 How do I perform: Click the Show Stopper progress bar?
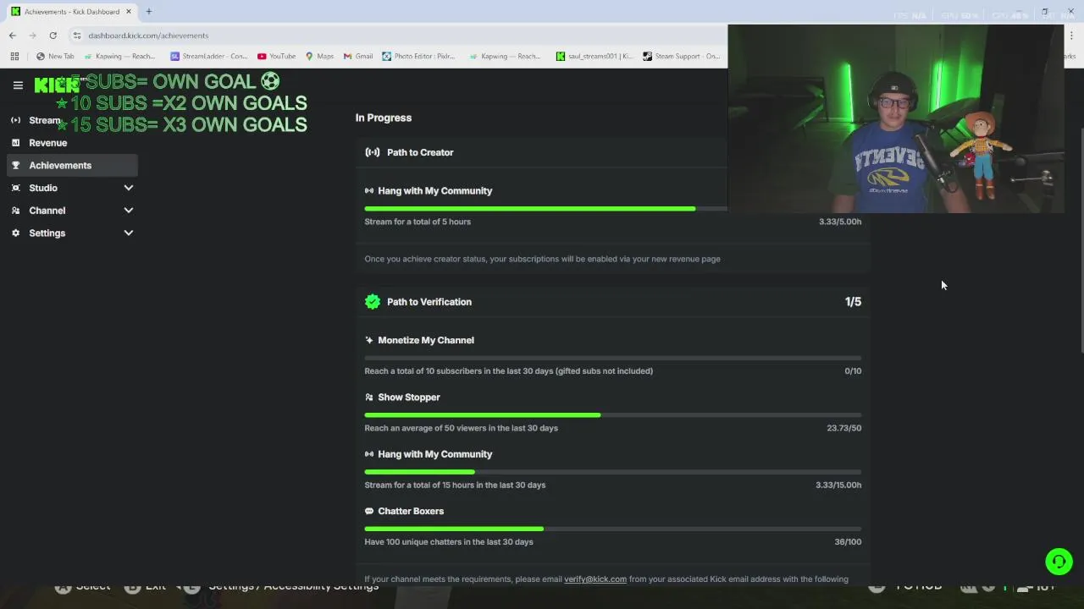pyautogui.click(x=613, y=415)
